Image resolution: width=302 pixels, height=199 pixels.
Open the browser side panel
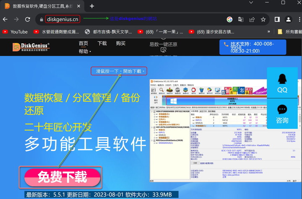(277, 19)
